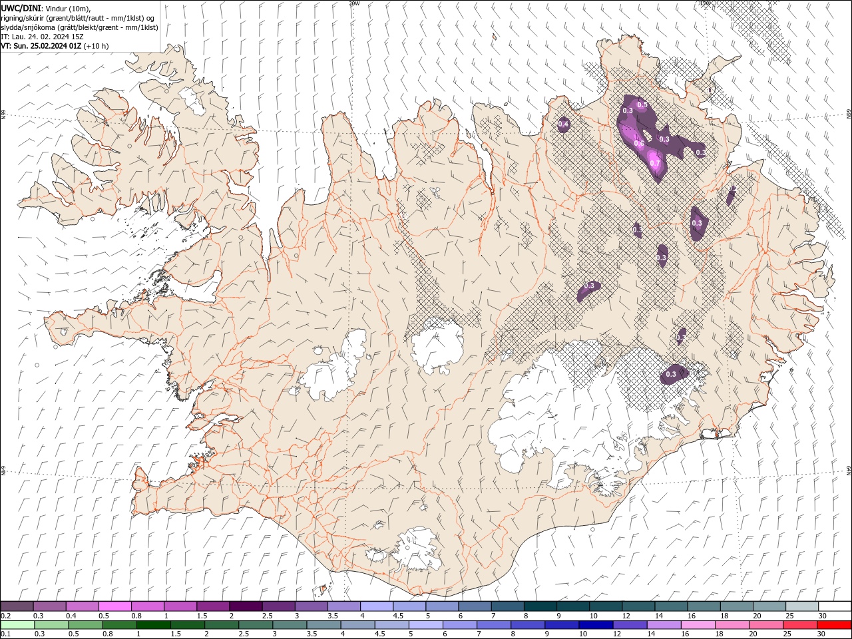Viewport: 852px width, 639px height.
Task: Click the 20W longitude label at top
Action: pos(354,3)
